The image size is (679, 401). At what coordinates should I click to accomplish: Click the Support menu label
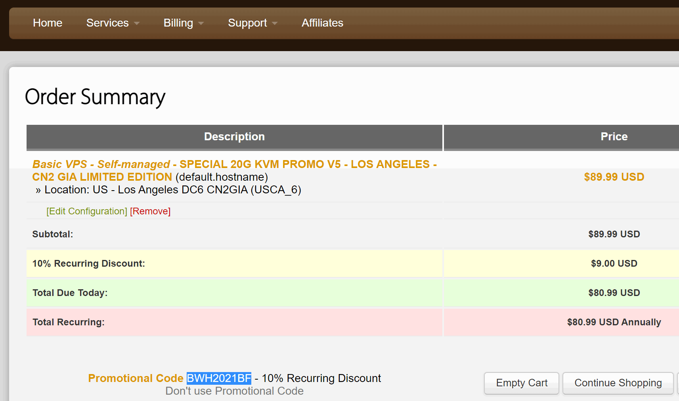pos(247,23)
